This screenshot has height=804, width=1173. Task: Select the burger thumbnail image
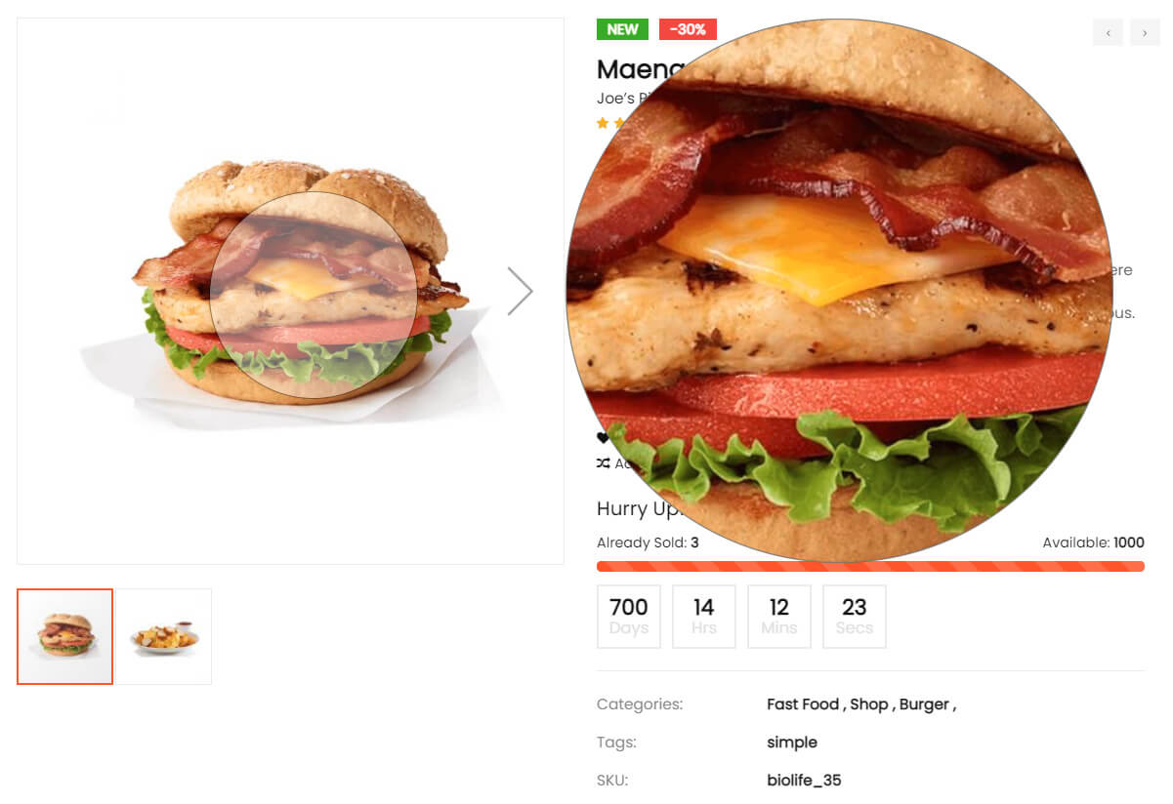pyautogui.click(x=65, y=636)
